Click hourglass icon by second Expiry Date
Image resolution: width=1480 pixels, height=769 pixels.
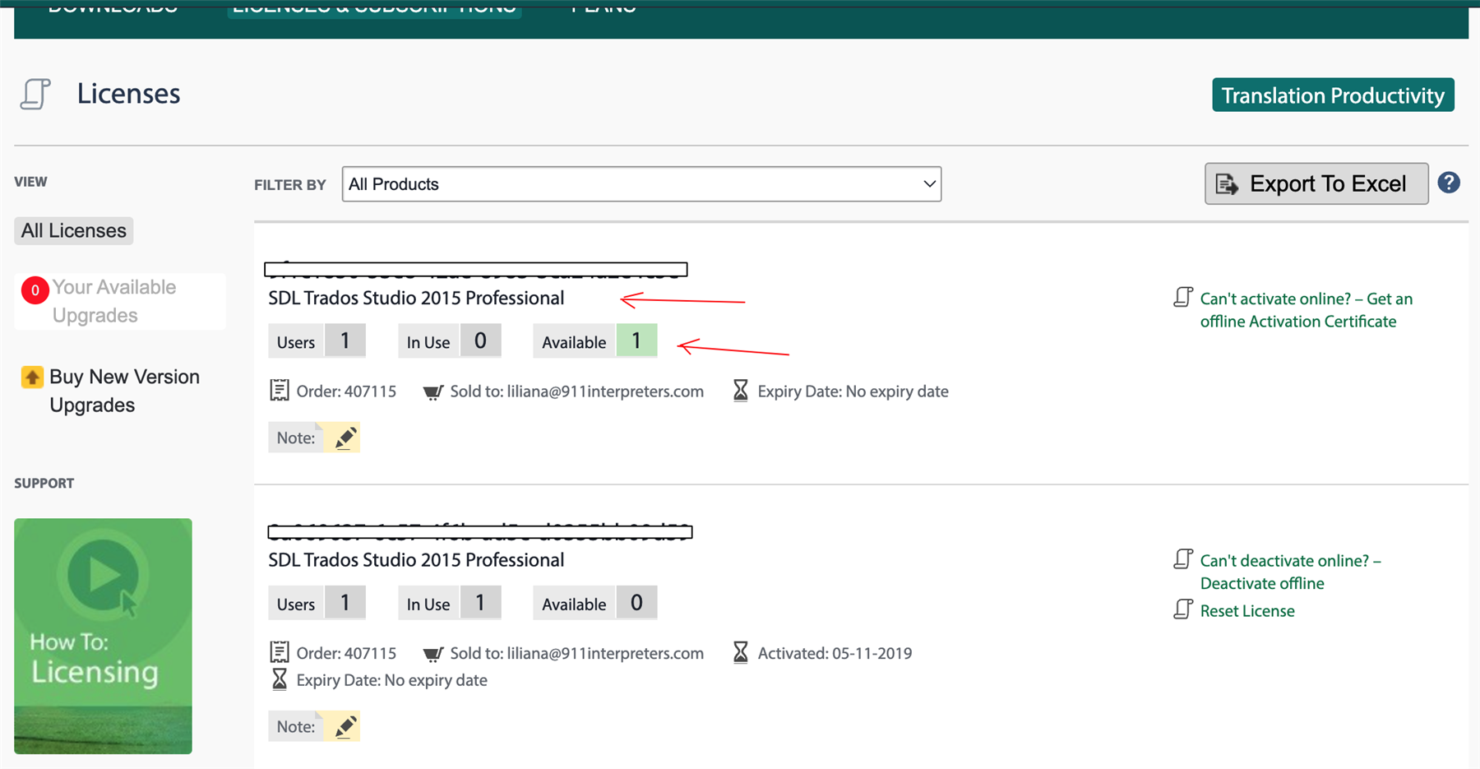280,680
